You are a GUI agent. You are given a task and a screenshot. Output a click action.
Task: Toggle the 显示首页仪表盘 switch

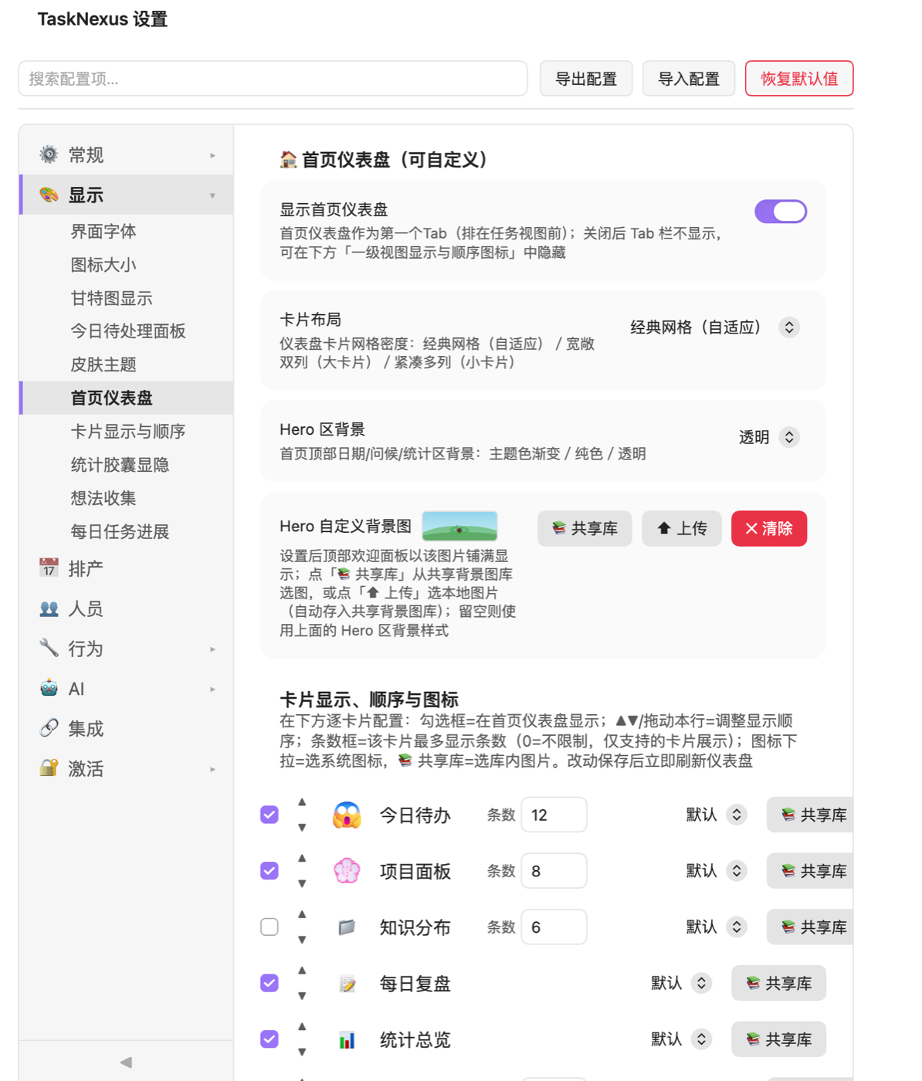(x=781, y=211)
